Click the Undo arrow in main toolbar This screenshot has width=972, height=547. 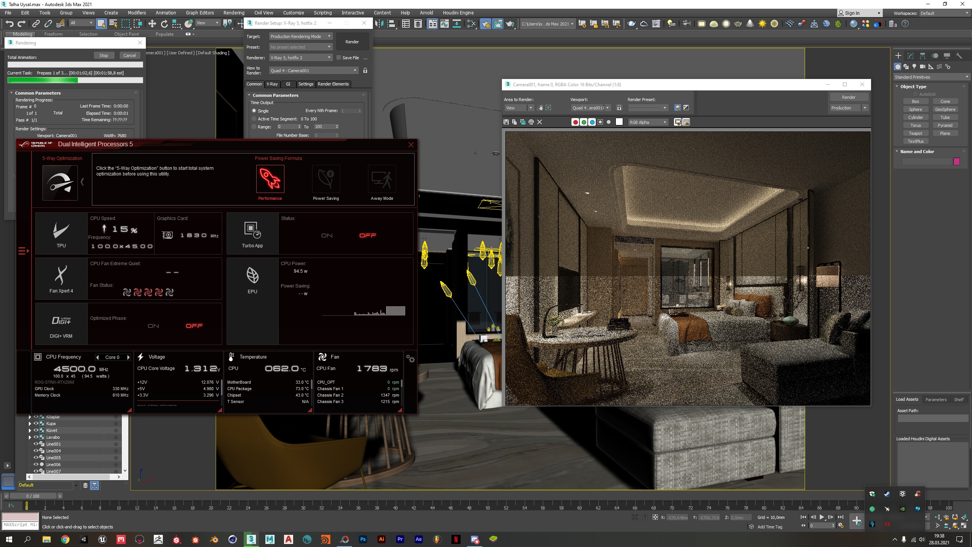pyautogui.click(x=9, y=24)
